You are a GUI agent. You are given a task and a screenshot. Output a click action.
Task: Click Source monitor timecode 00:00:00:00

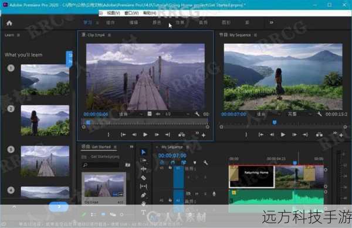pos(96,115)
